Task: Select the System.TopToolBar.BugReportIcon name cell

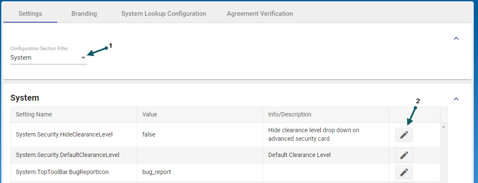Action: pyautogui.click(x=62, y=172)
